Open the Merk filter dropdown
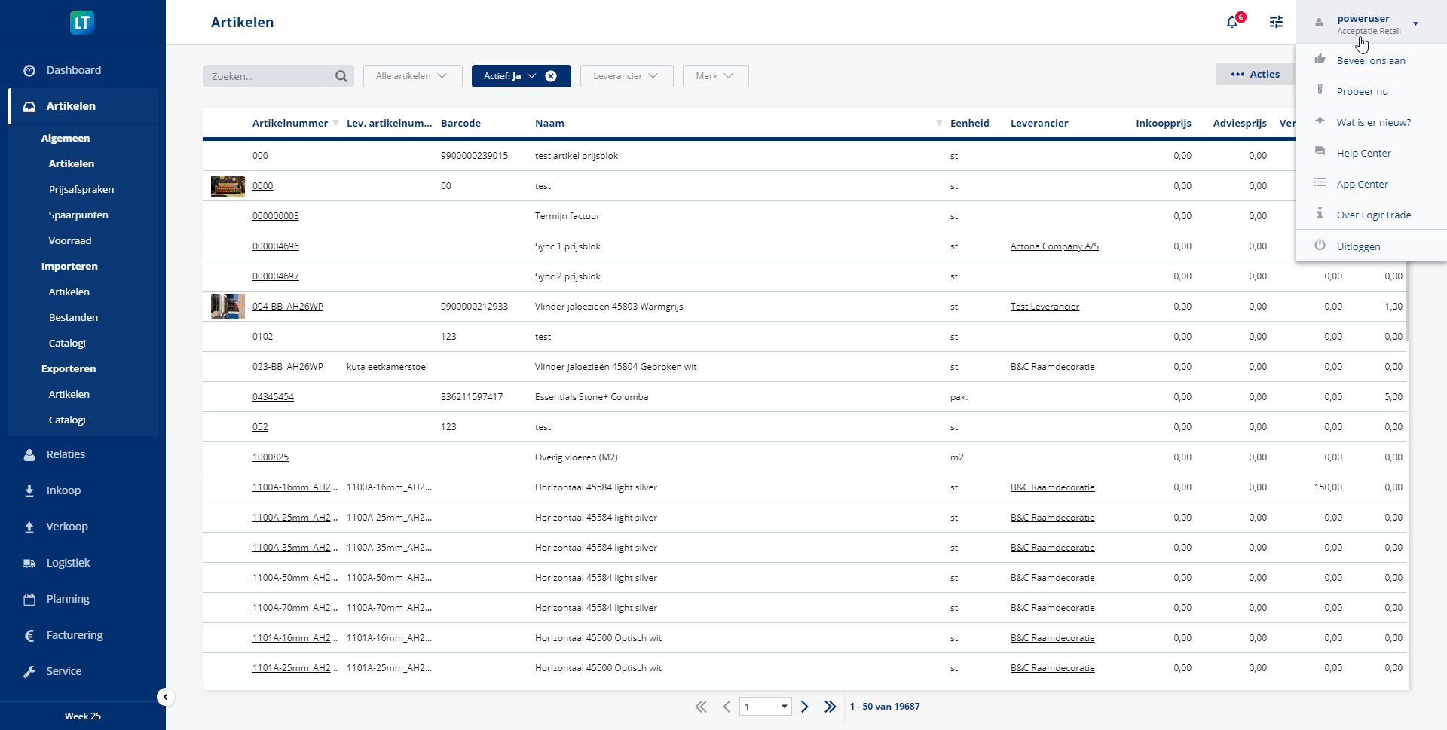 click(x=714, y=76)
